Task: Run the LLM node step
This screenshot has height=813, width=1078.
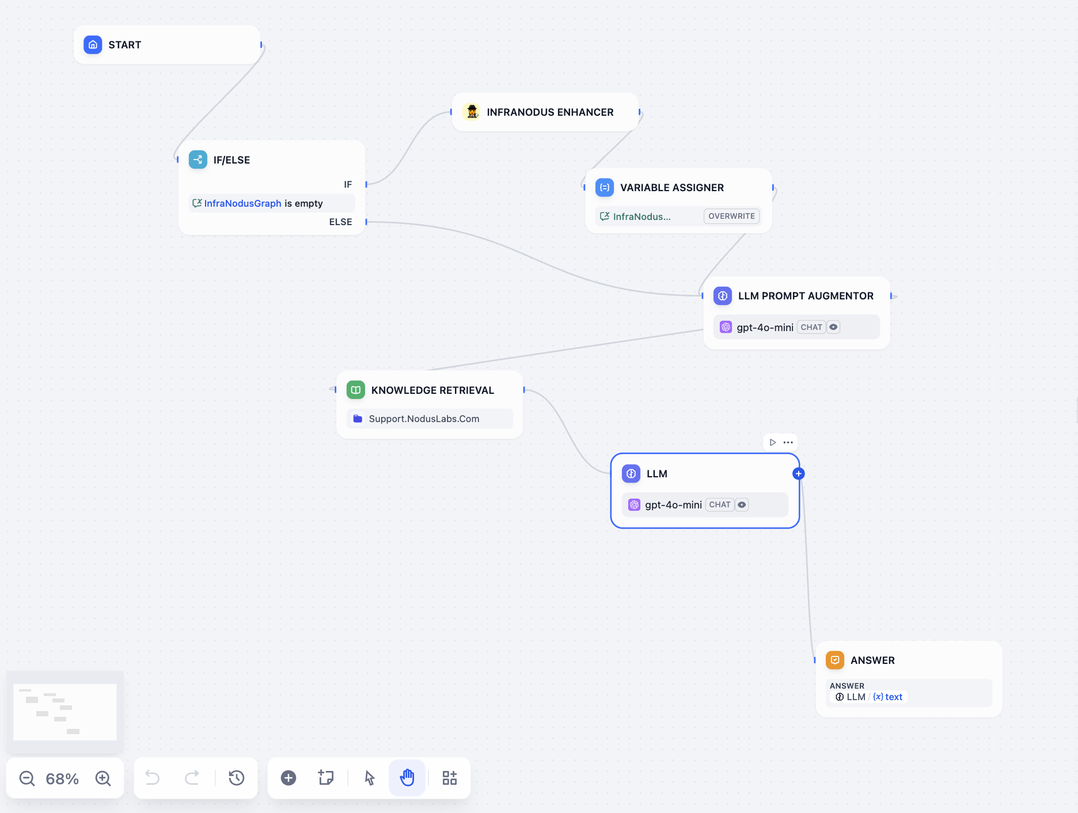Action: coord(773,442)
